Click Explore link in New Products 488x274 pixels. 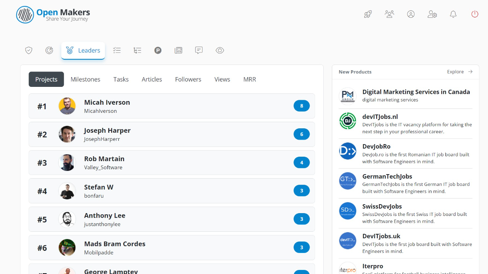click(460, 72)
